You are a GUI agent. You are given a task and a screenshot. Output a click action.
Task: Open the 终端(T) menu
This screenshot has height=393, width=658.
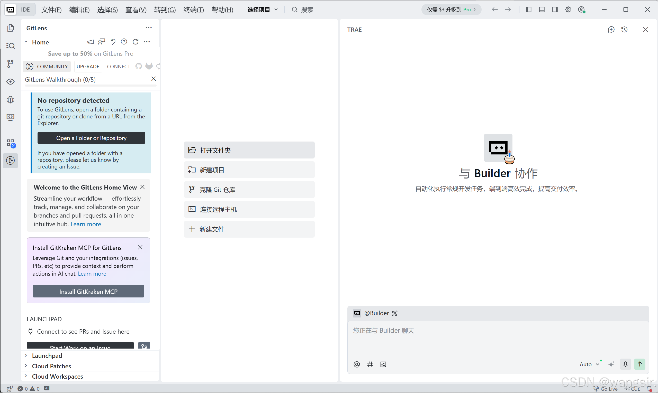(x=194, y=10)
